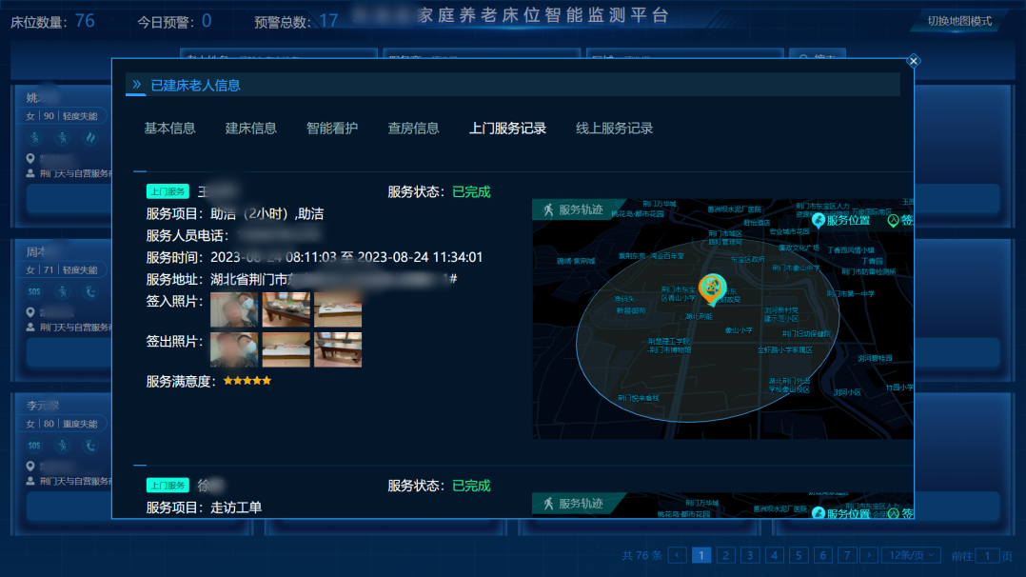Click the walking service icon on 周 resident's card
The image size is (1026, 577).
coord(63,291)
